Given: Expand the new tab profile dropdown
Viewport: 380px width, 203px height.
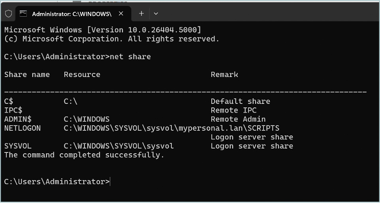Looking at the screenshot, I should pos(156,13).
